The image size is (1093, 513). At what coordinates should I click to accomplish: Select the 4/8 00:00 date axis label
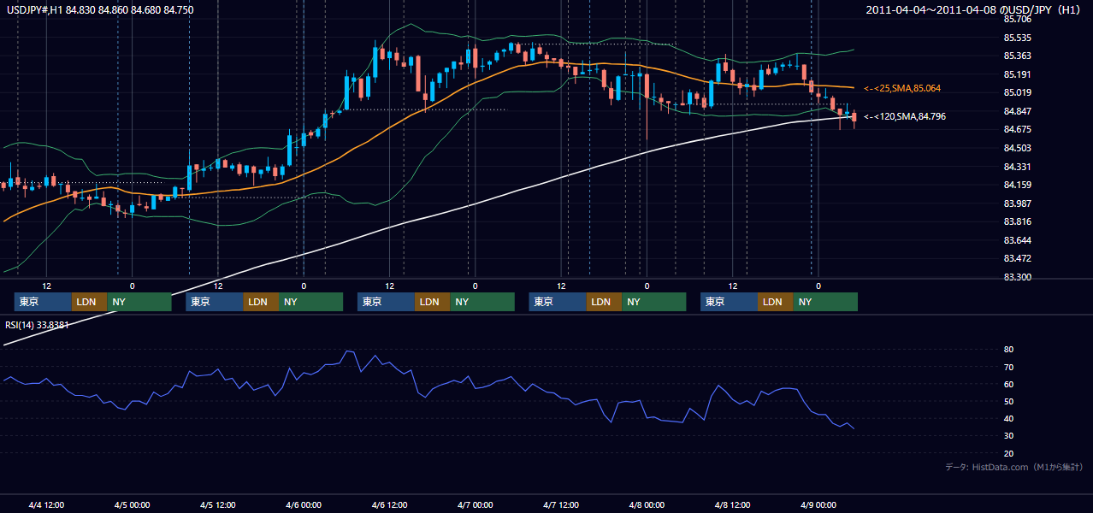coord(647,505)
